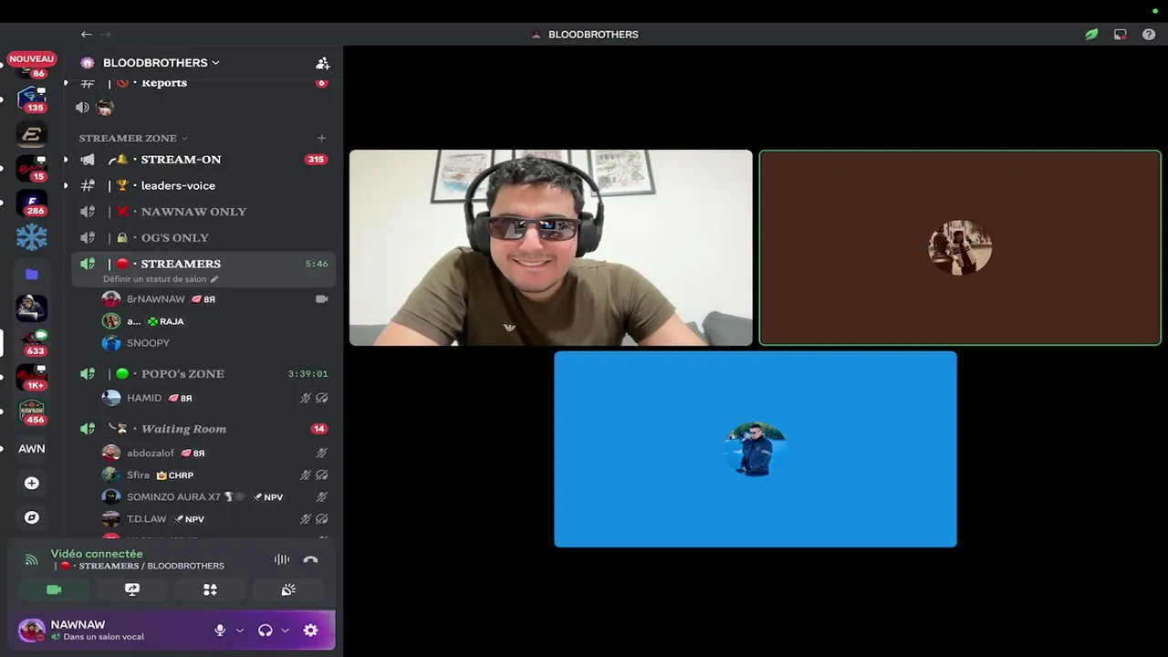Screen dimensions: 1168x657
Task: Click 'Vidéo connectée' connection status
Action: click(x=97, y=554)
